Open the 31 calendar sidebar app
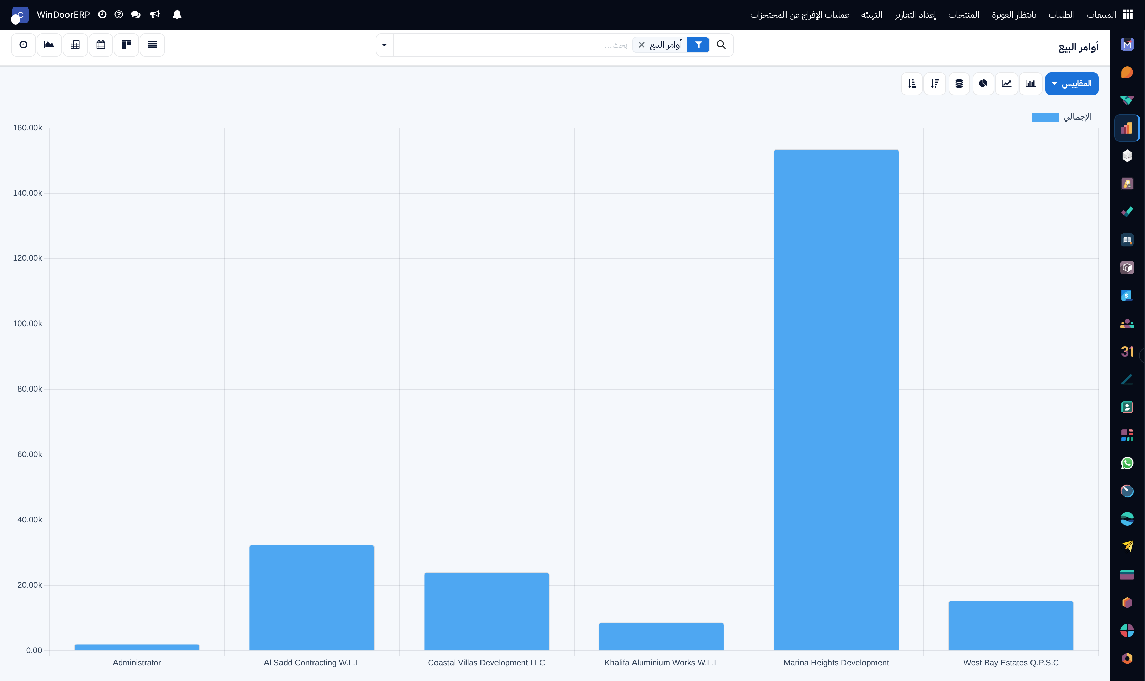The image size is (1145, 681). (x=1127, y=351)
